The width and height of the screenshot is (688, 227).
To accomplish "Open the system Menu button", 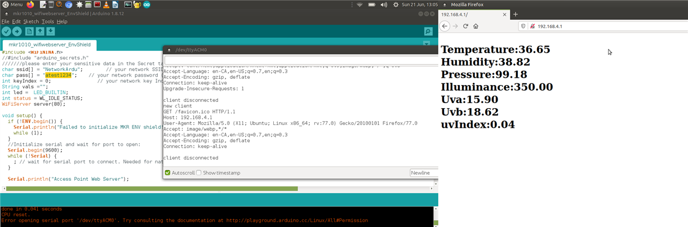I will pyautogui.click(x=13, y=5).
